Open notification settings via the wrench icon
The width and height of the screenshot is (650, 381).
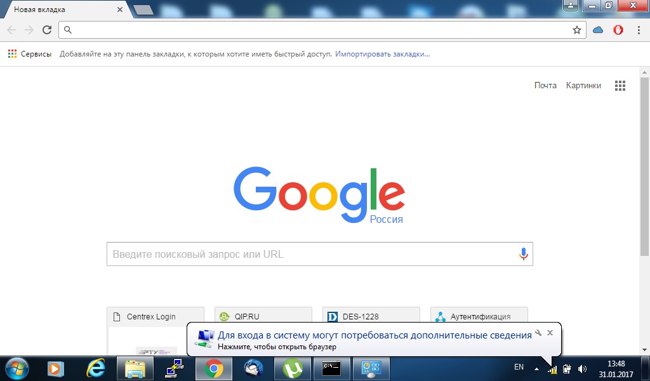coord(538,333)
